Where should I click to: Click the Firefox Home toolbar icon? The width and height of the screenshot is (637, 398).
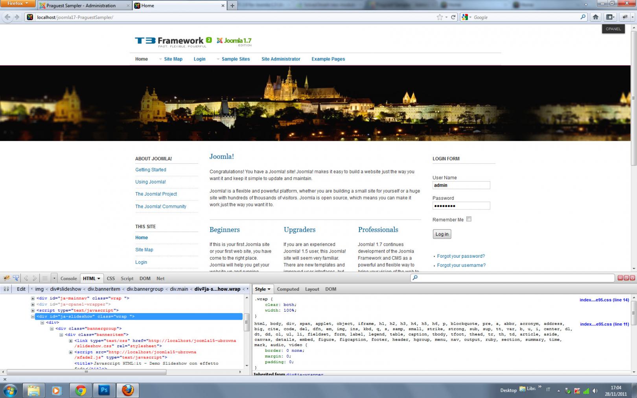pyautogui.click(x=596, y=17)
